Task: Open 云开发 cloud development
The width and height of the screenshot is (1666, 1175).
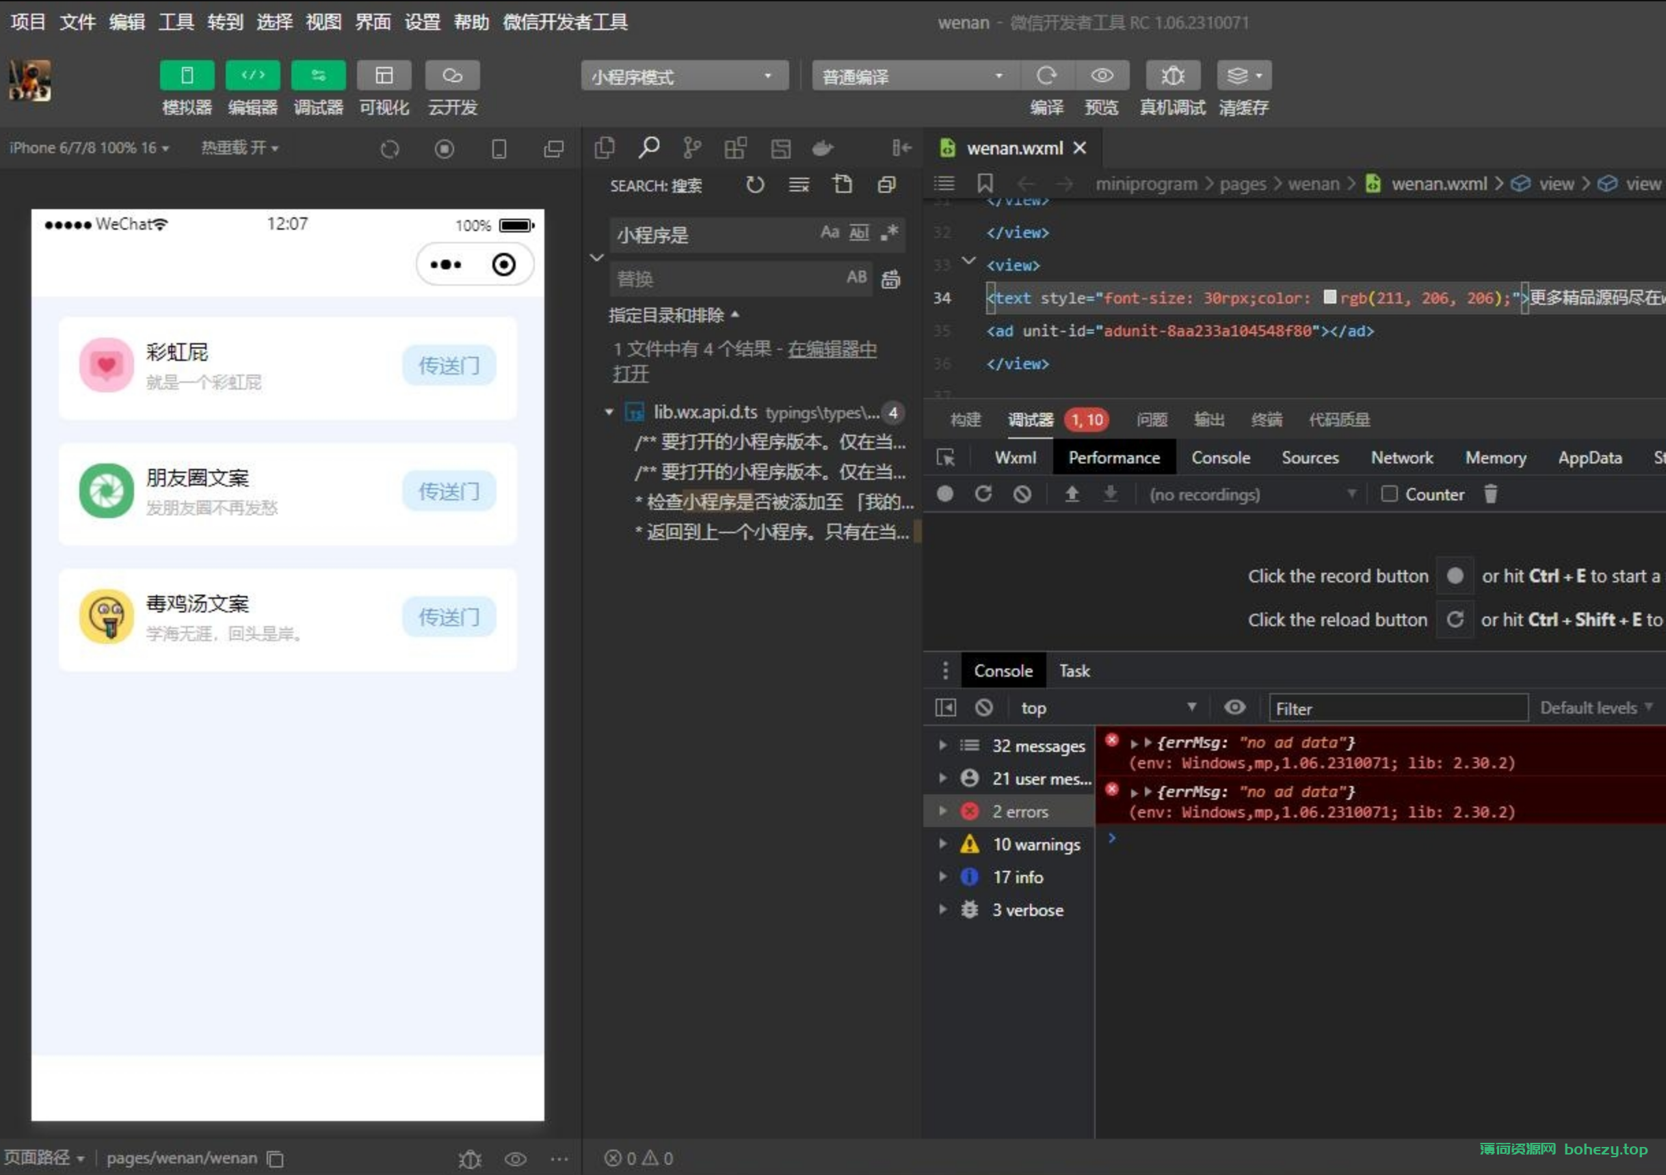Action: click(452, 75)
